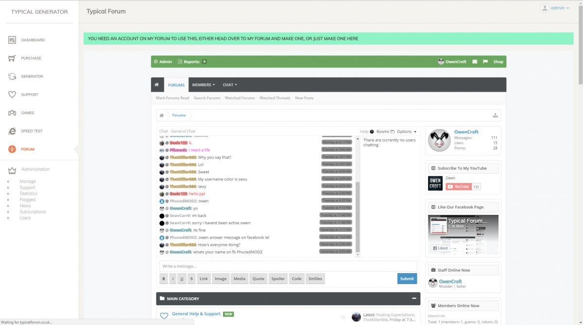Switch to the Forums tab
583x325 pixels.
(x=176, y=85)
